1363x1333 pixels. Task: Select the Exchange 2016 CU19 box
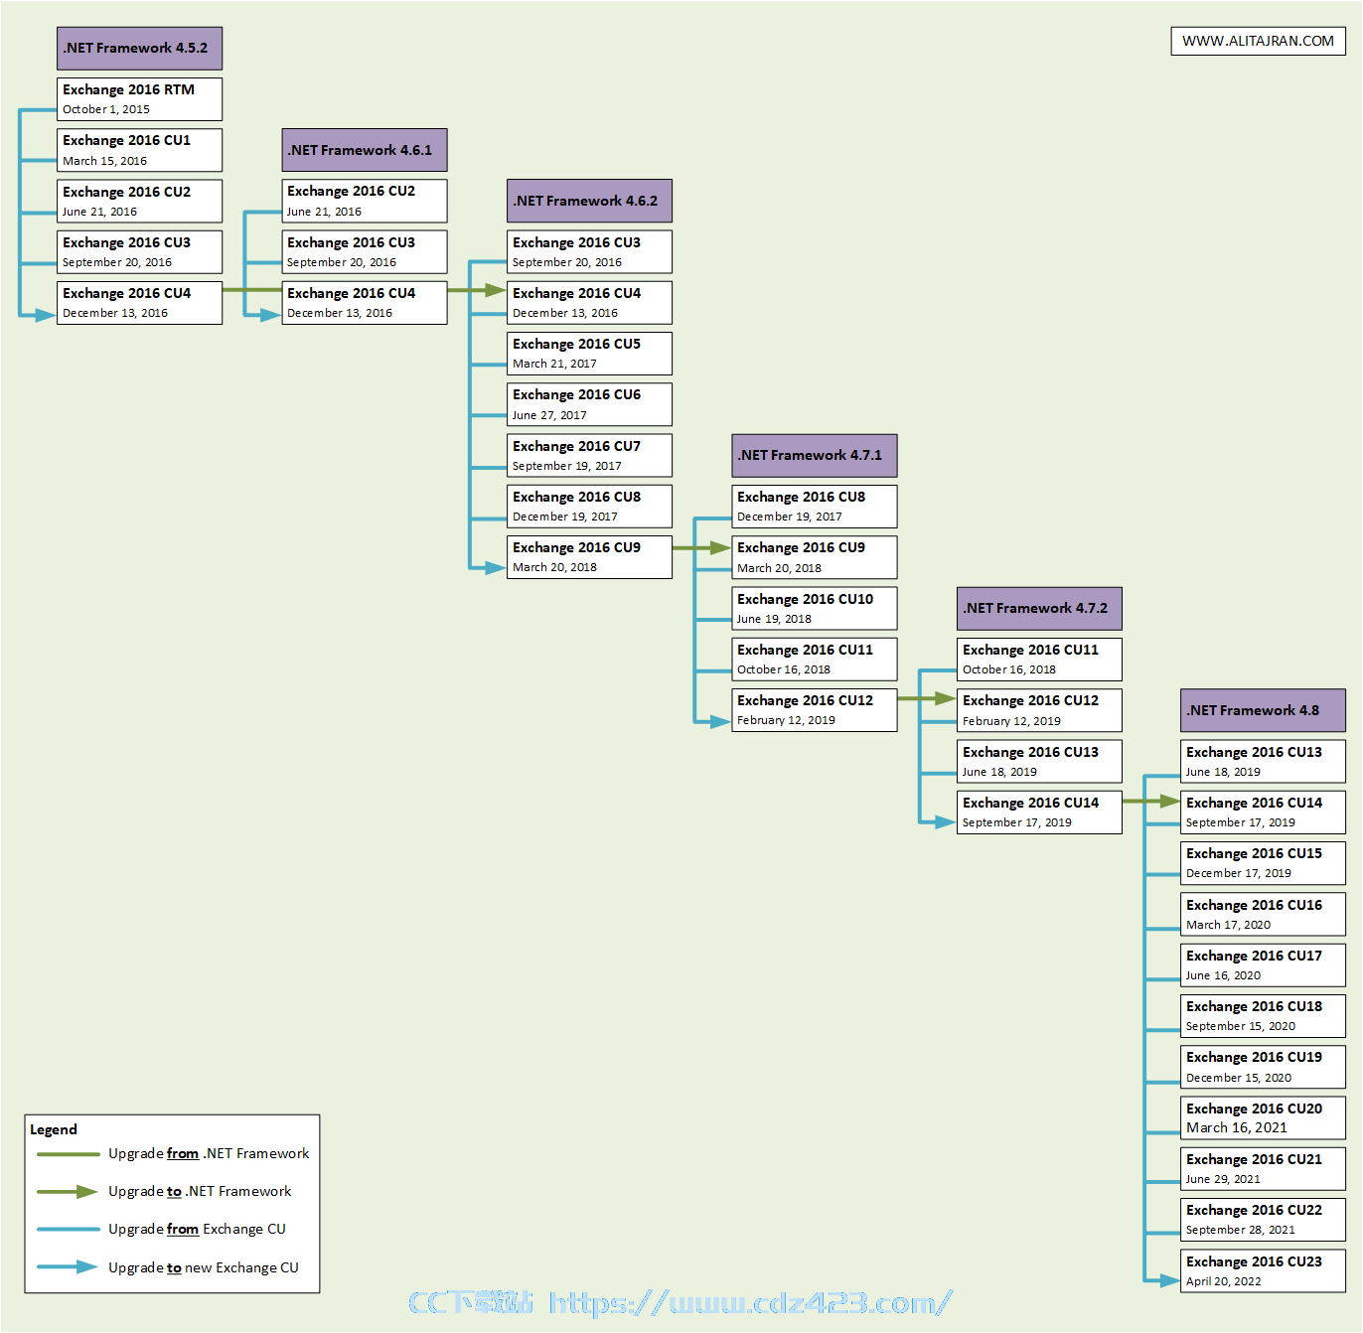pyautogui.click(x=1263, y=1066)
